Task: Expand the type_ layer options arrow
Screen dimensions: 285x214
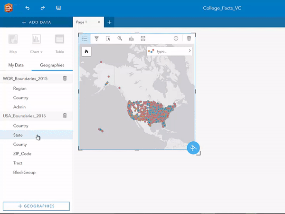Action: (x=190, y=51)
